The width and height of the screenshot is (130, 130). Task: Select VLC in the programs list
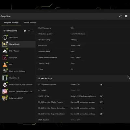pos(19,64)
